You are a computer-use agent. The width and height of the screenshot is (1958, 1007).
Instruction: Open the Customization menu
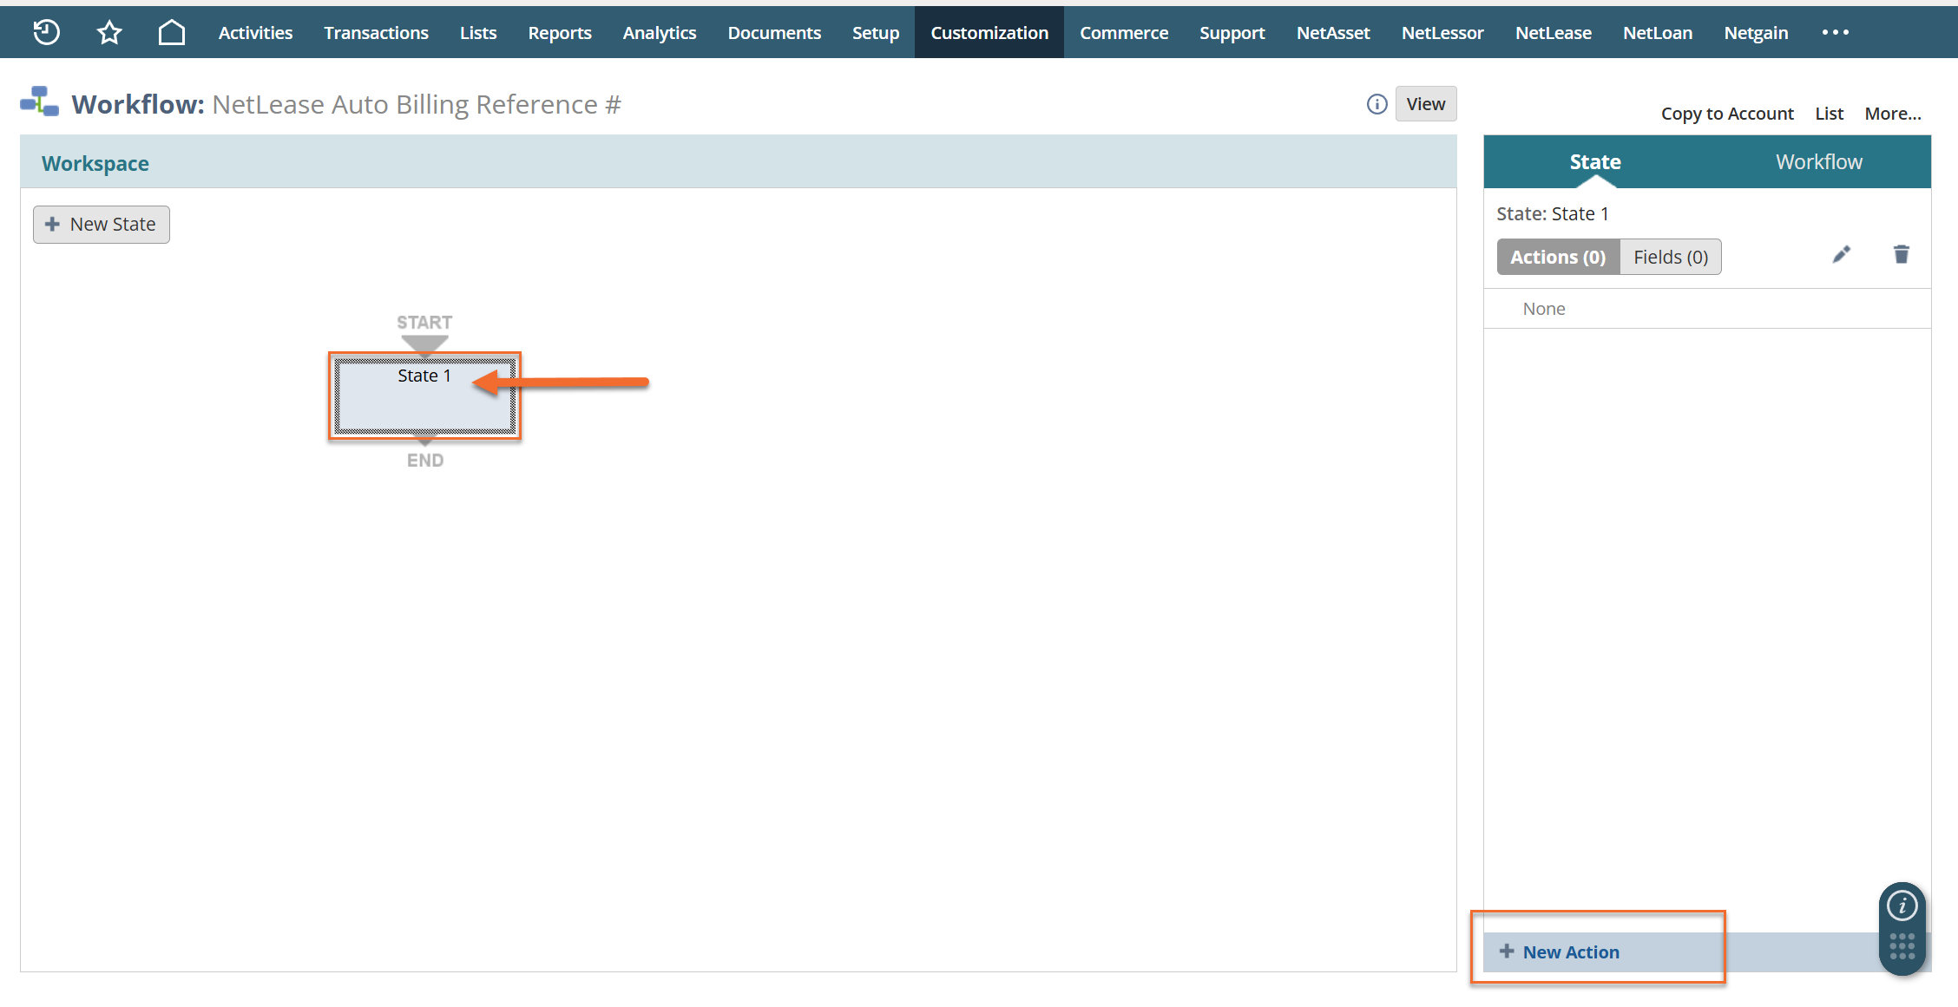point(989,32)
